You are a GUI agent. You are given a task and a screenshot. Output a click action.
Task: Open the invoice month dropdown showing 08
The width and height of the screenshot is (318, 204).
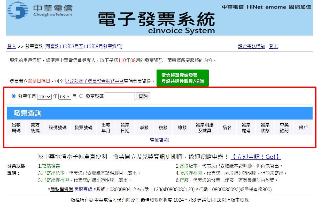click(65, 97)
